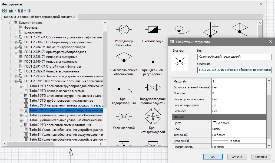Image resolution: width=275 pixels, height=163 pixels.
Task: Close the Инструменты panel
Action: point(261,4)
